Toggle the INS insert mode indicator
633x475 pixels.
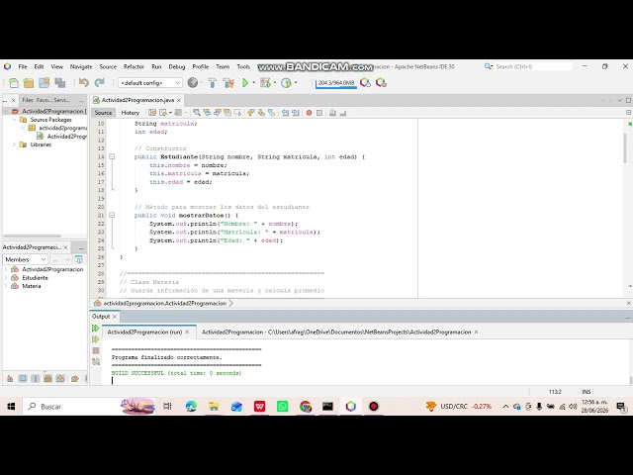point(587,392)
